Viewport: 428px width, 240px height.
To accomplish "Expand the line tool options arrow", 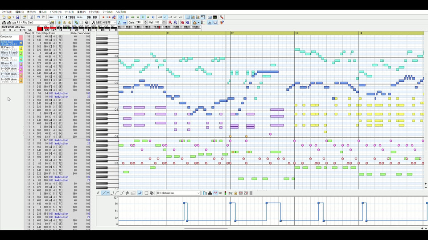I will click(x=108, y=193).
